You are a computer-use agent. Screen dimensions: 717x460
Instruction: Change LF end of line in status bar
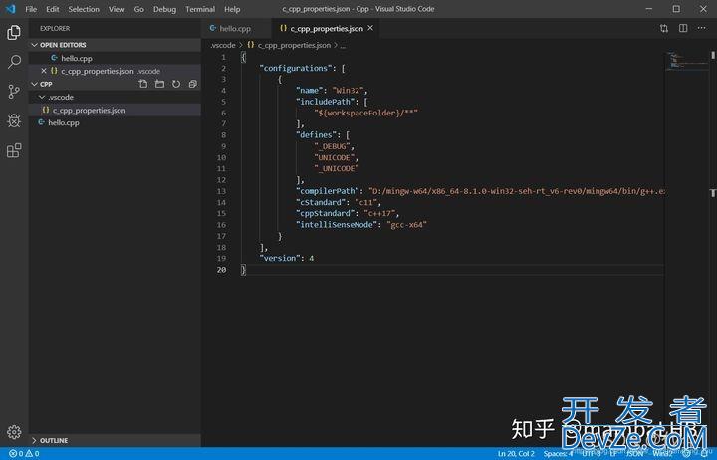click(613, 454)
